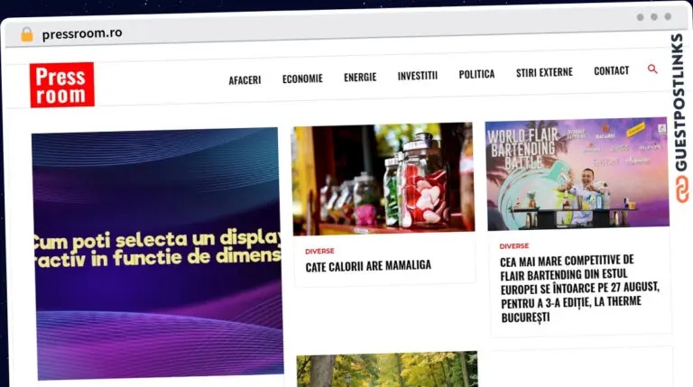Open the candy jars thumbnail
Viewport: 693px width, 387px height.
[x=383, y=179]
